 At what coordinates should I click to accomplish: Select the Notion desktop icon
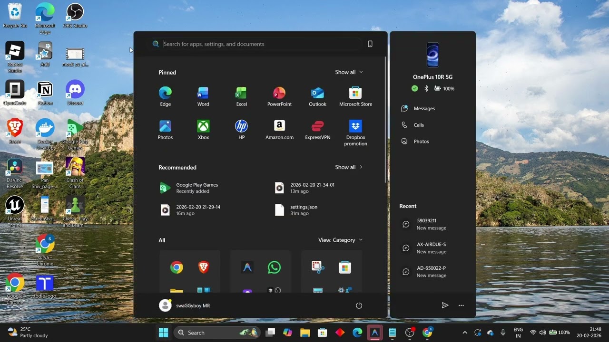45,93
